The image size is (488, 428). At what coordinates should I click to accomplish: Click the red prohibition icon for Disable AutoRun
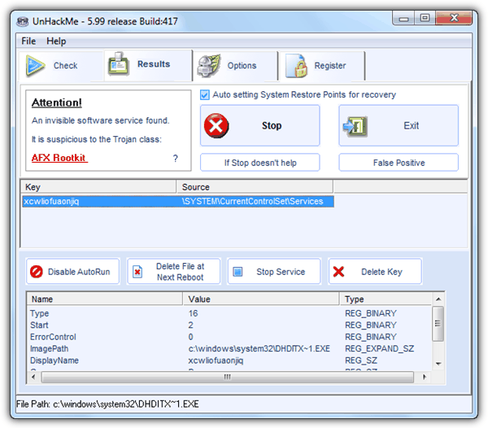coord(37,272)
